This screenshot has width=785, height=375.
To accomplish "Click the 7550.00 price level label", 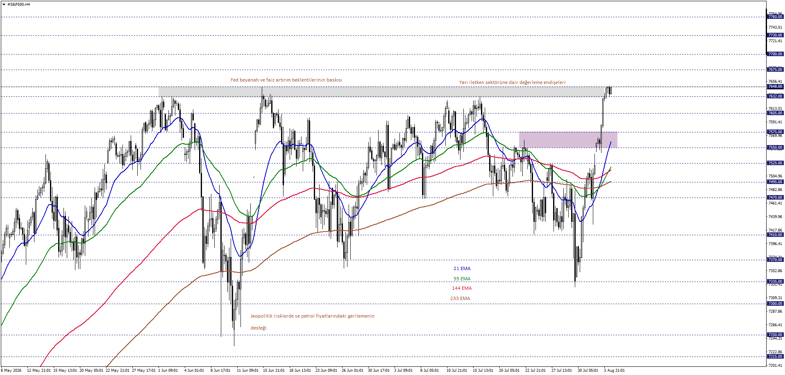I will click(x=775, y=148).
